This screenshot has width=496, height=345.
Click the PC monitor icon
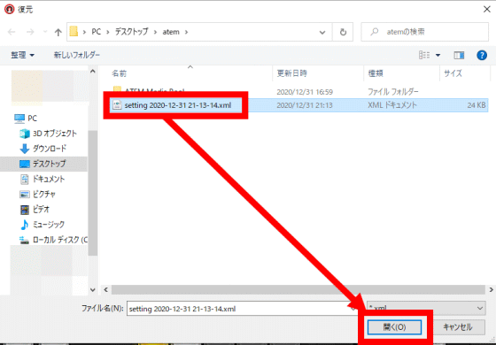[19, 119]
